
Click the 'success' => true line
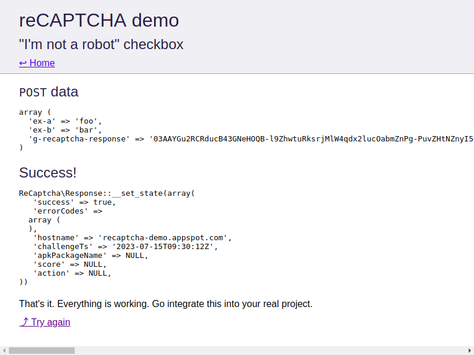(75, 202)
